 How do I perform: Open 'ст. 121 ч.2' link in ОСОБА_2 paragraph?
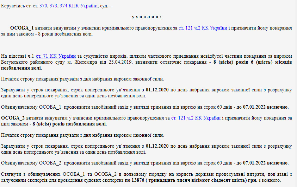point(196,118)
